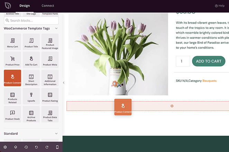The image size is (229, 152).
Task: Select the Upsells block
Action: click(31, 96)
